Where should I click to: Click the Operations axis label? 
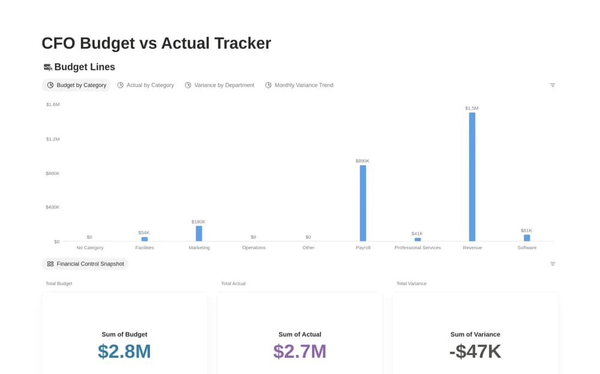pyautogui.click(x=254, y=248)
